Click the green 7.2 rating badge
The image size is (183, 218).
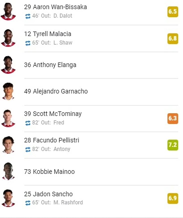point(173,145)
